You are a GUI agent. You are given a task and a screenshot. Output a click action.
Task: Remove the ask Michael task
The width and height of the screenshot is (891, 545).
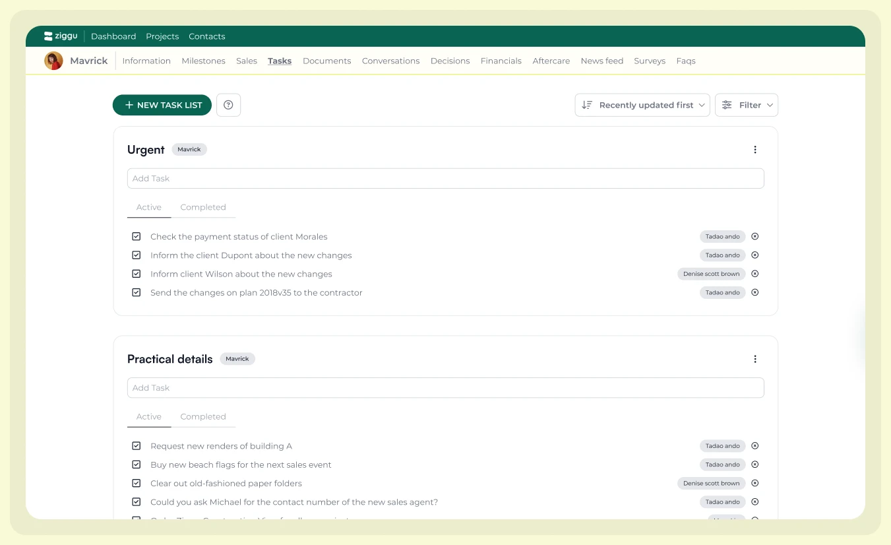coord(755,502)
